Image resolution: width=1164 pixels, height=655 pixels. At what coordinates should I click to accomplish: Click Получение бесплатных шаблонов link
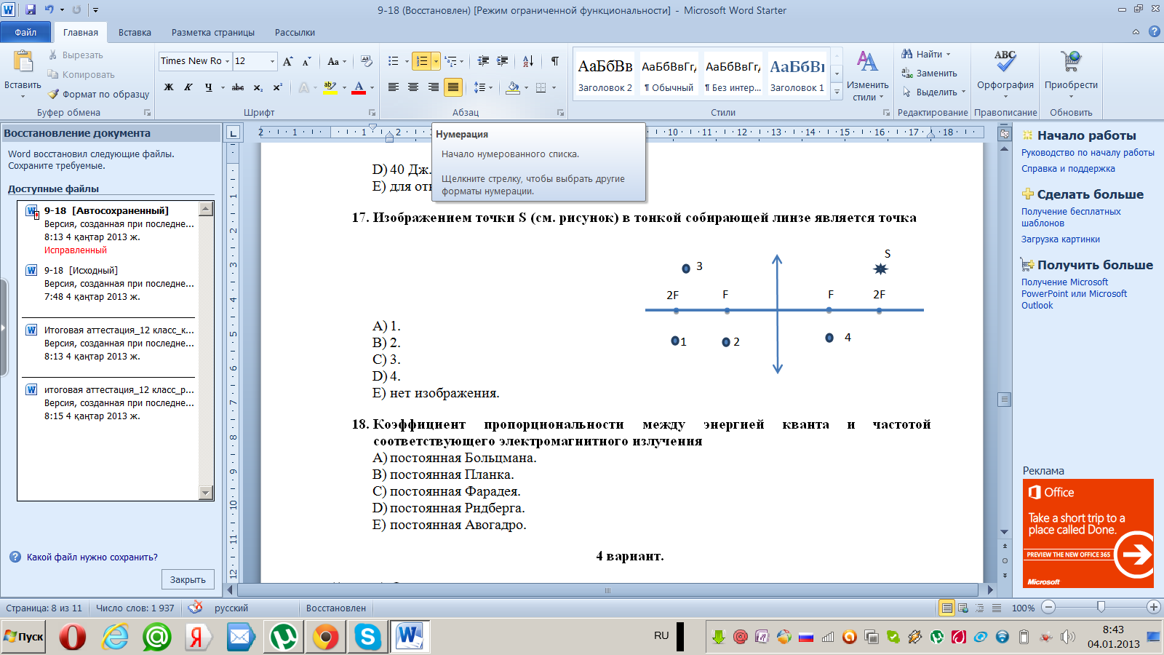[x=1071, y=218]
